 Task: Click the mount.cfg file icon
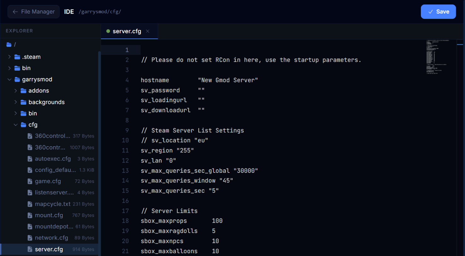[30, 215]
